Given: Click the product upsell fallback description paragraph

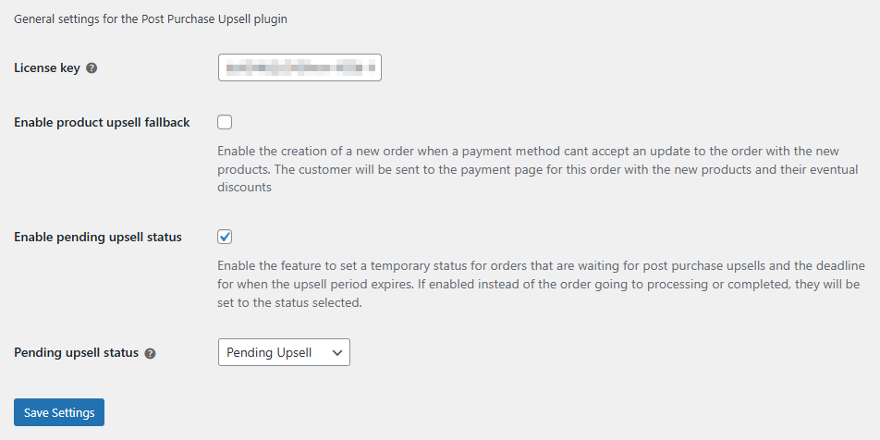Looking at the screenshot, I should click(538, 169).
